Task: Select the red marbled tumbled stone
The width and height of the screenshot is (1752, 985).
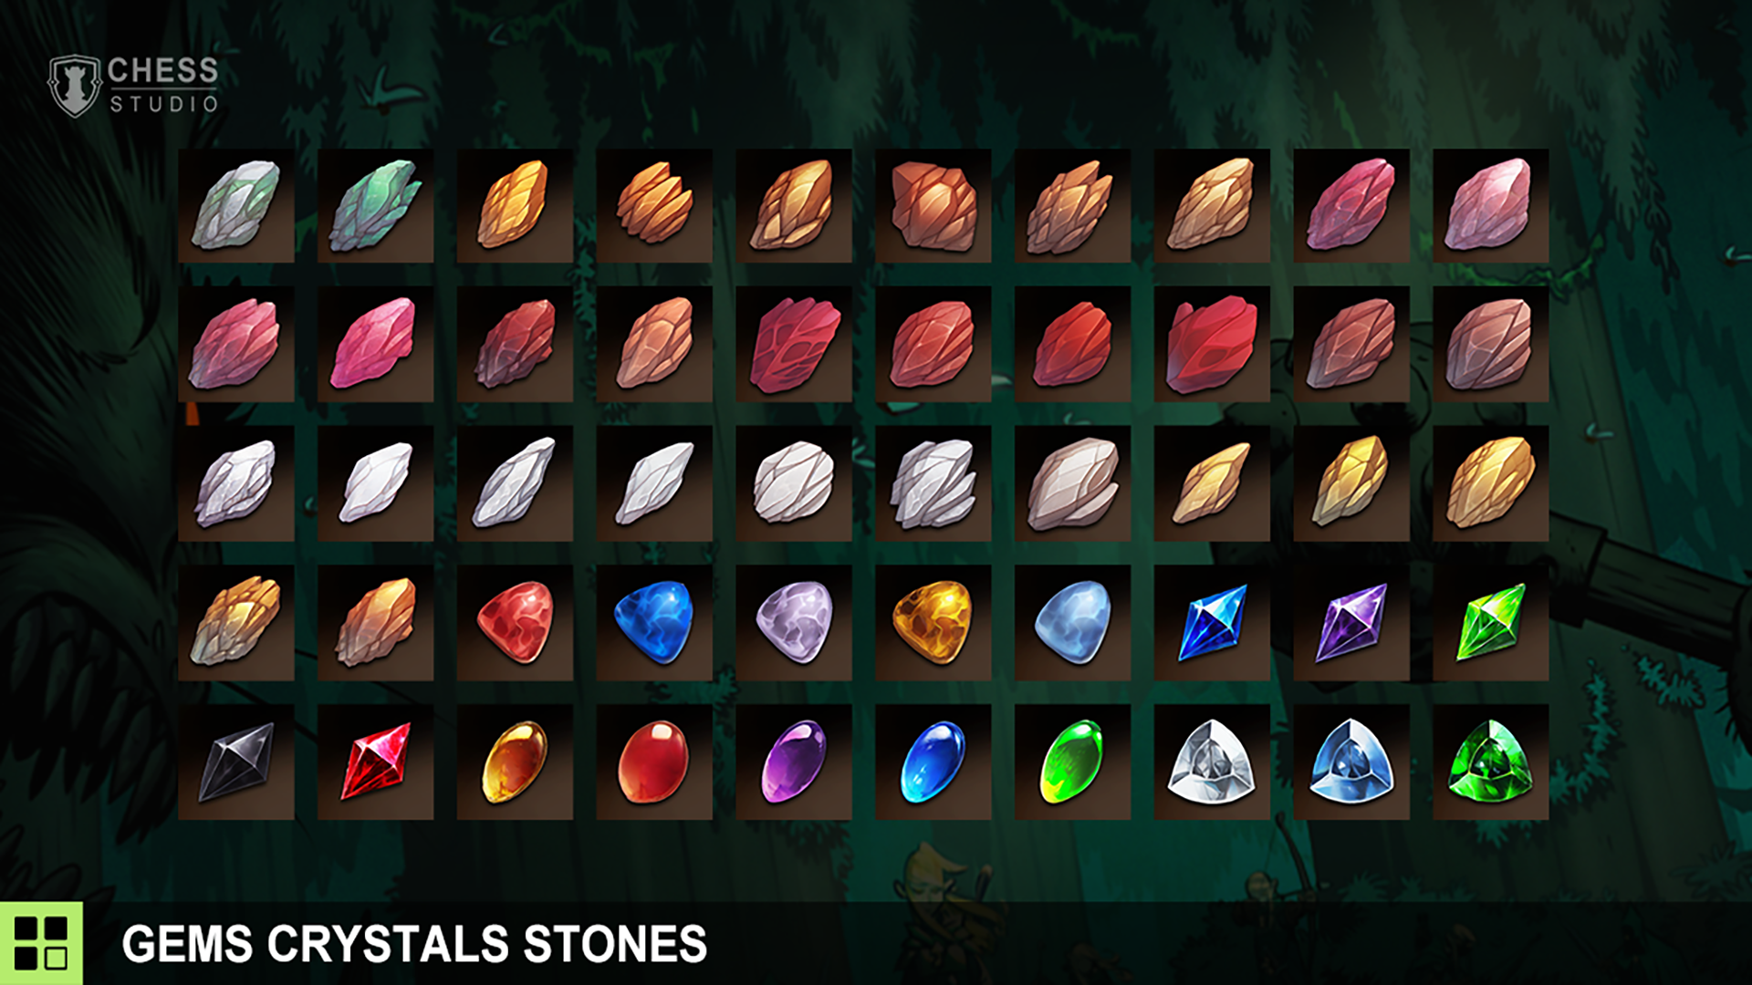Action: (x=515, y=623)
